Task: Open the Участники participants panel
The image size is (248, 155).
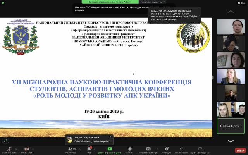Action: point(70,150)
